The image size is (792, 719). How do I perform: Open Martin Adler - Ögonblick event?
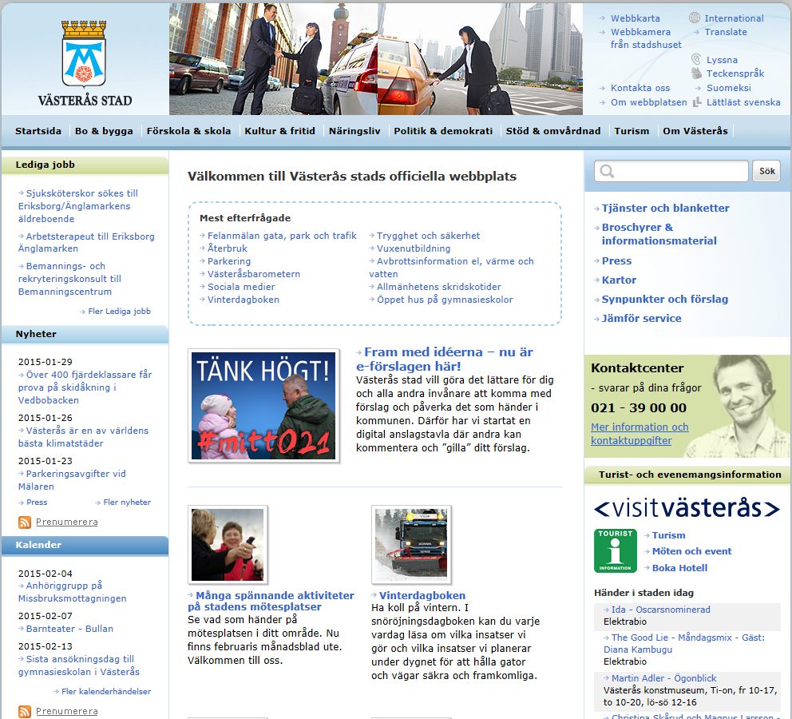coord(663,678)
